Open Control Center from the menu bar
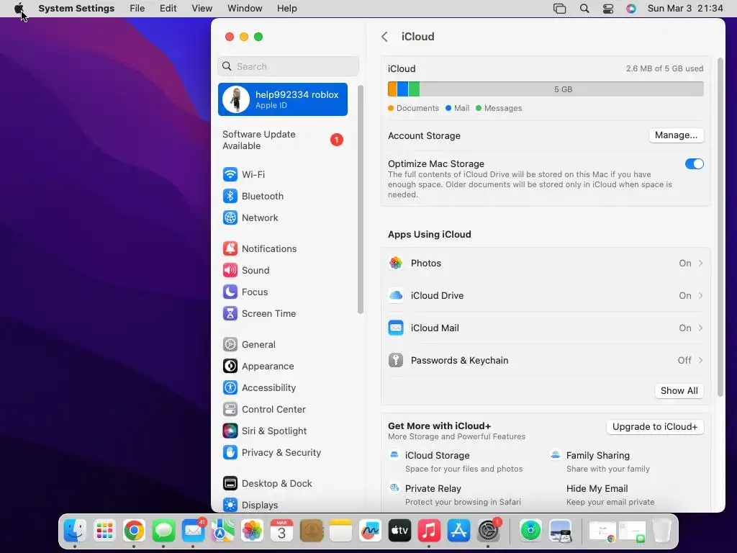737x553 pixels. pos(608,9)
